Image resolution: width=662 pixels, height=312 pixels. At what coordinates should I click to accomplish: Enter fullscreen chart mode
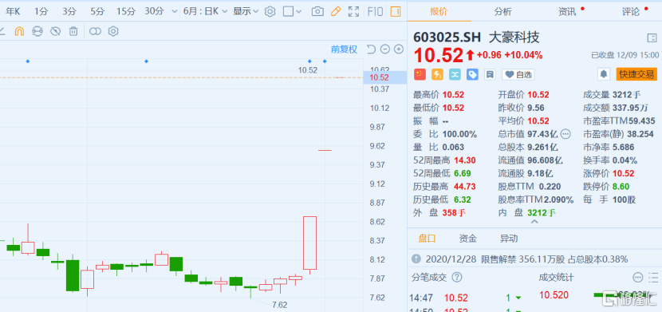tap(354, 11)
